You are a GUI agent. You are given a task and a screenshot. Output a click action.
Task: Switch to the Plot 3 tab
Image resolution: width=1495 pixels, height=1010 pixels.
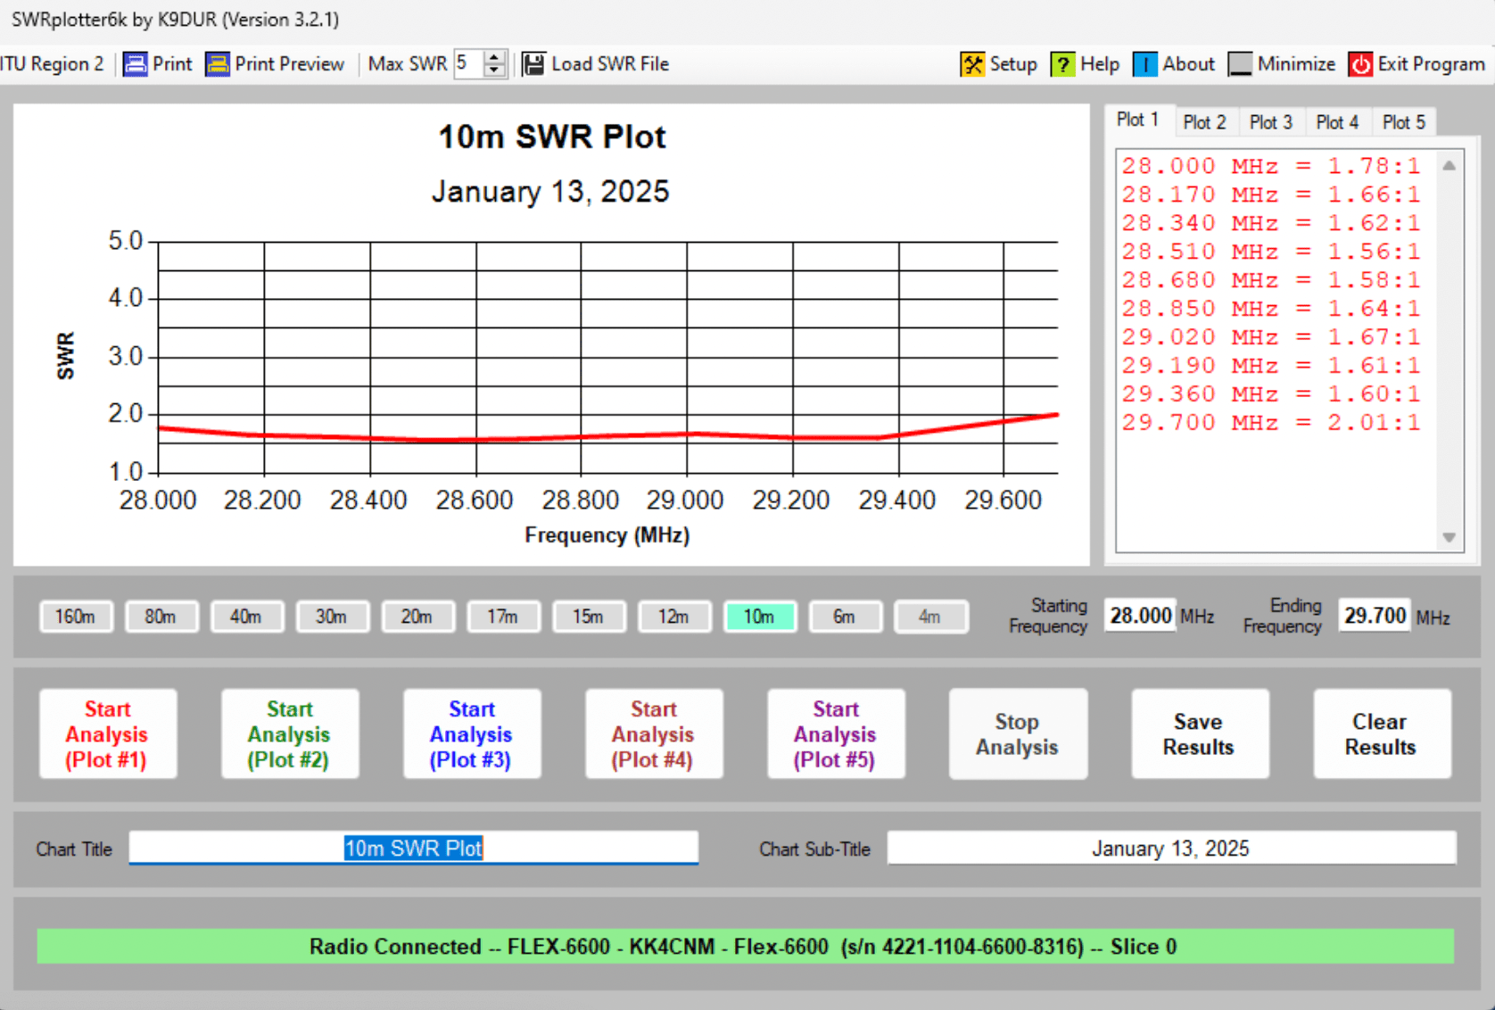(x=1270, y=122)
